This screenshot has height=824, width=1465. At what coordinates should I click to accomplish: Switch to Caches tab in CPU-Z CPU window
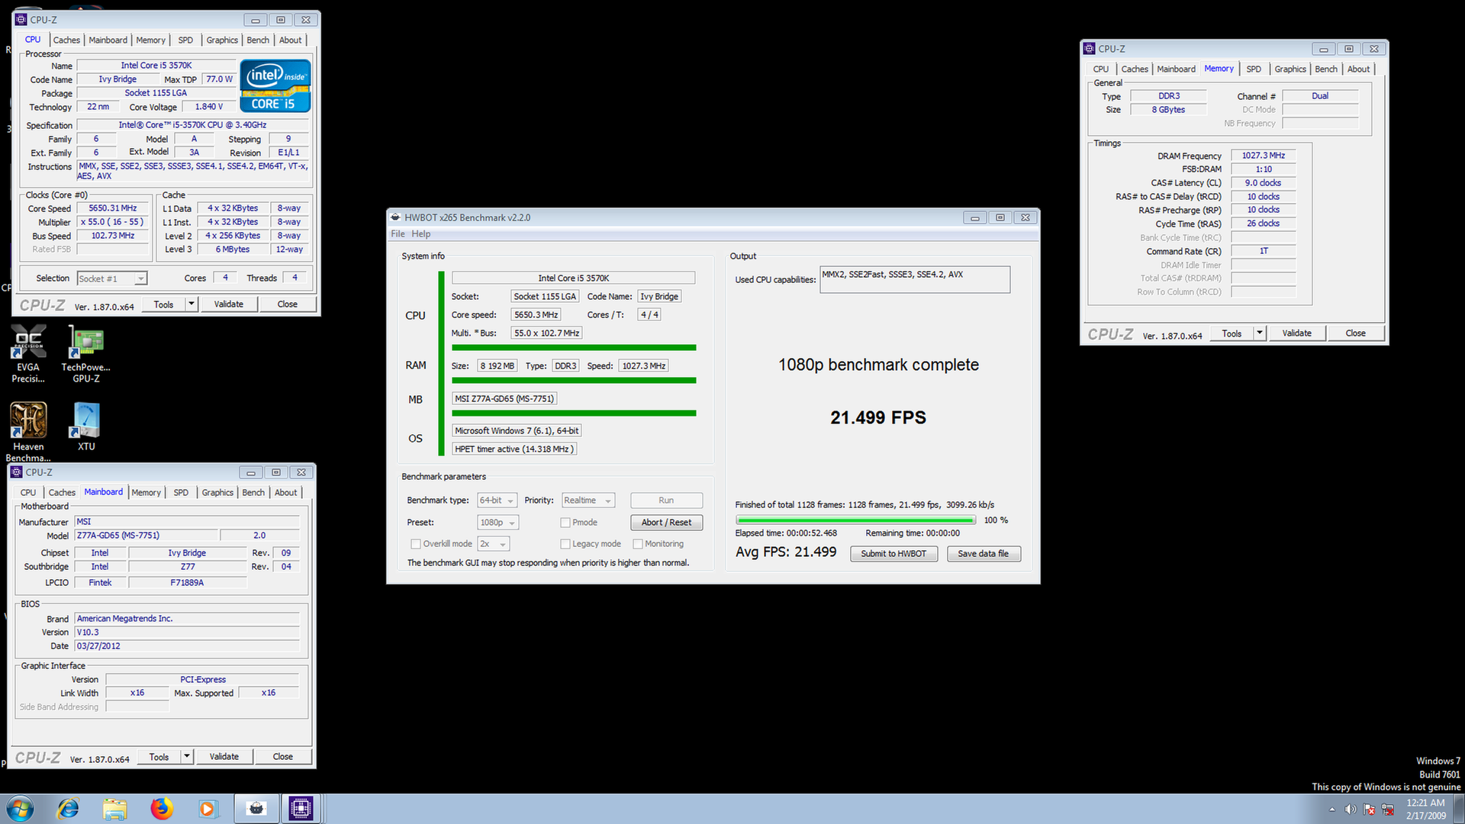coord(66,40)
